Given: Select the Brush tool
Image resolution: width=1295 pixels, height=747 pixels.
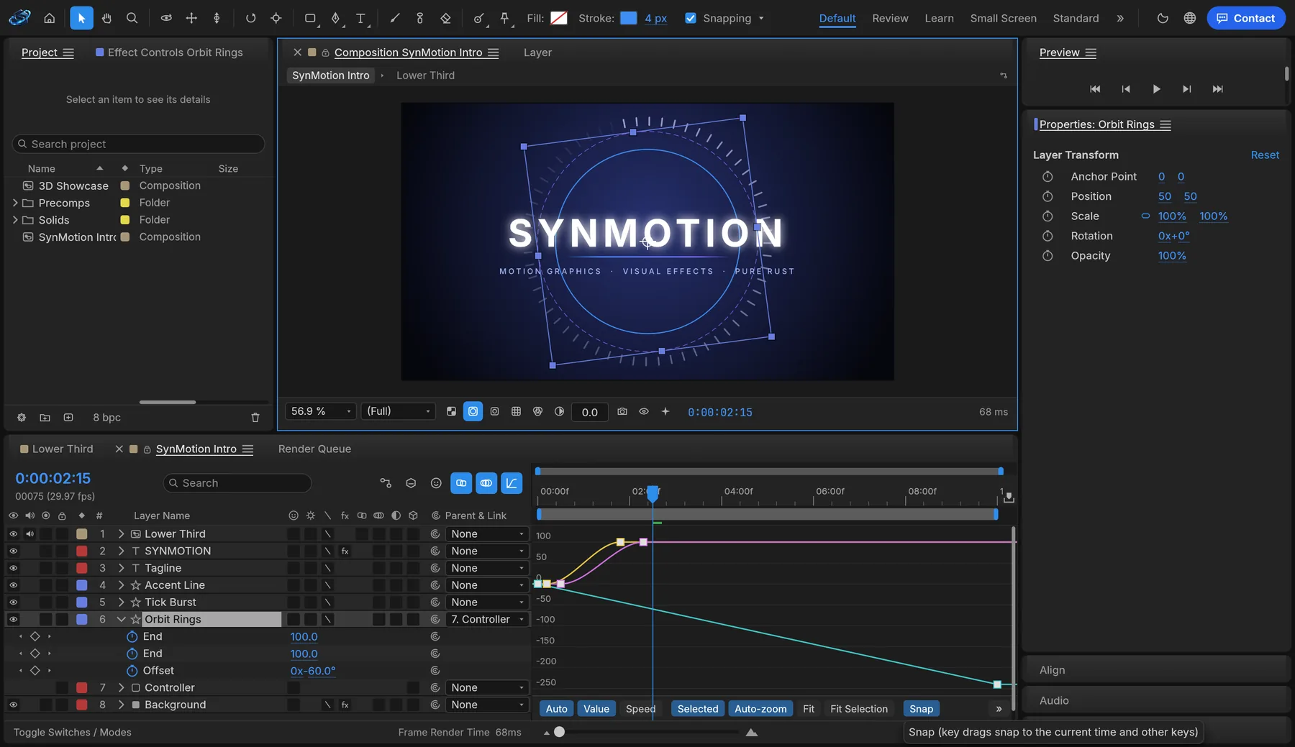Looking at the screenshot, I should click(395, 18).
